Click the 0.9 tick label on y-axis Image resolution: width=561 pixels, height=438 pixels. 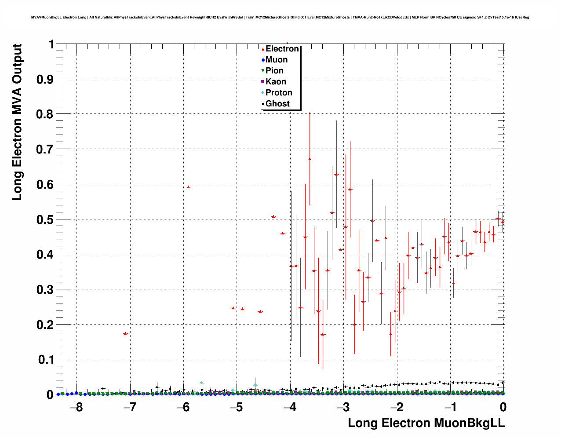pyautogui.click(x=45, y=79)
